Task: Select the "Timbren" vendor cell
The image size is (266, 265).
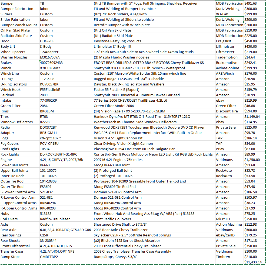Action: [x=229, y=257]
